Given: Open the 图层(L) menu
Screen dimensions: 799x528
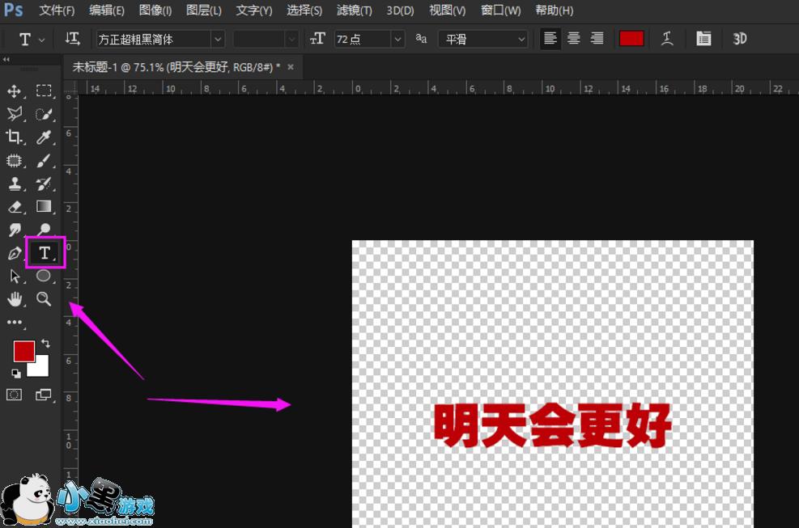Looking at the screenshot, I should (x=203, y=11).
